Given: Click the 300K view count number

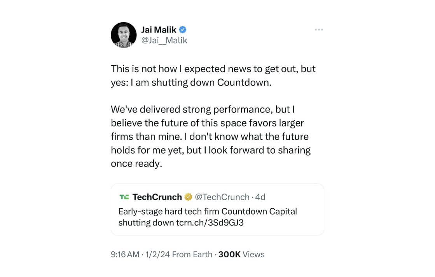Looking at the screenshot, I should coord(229,254).
